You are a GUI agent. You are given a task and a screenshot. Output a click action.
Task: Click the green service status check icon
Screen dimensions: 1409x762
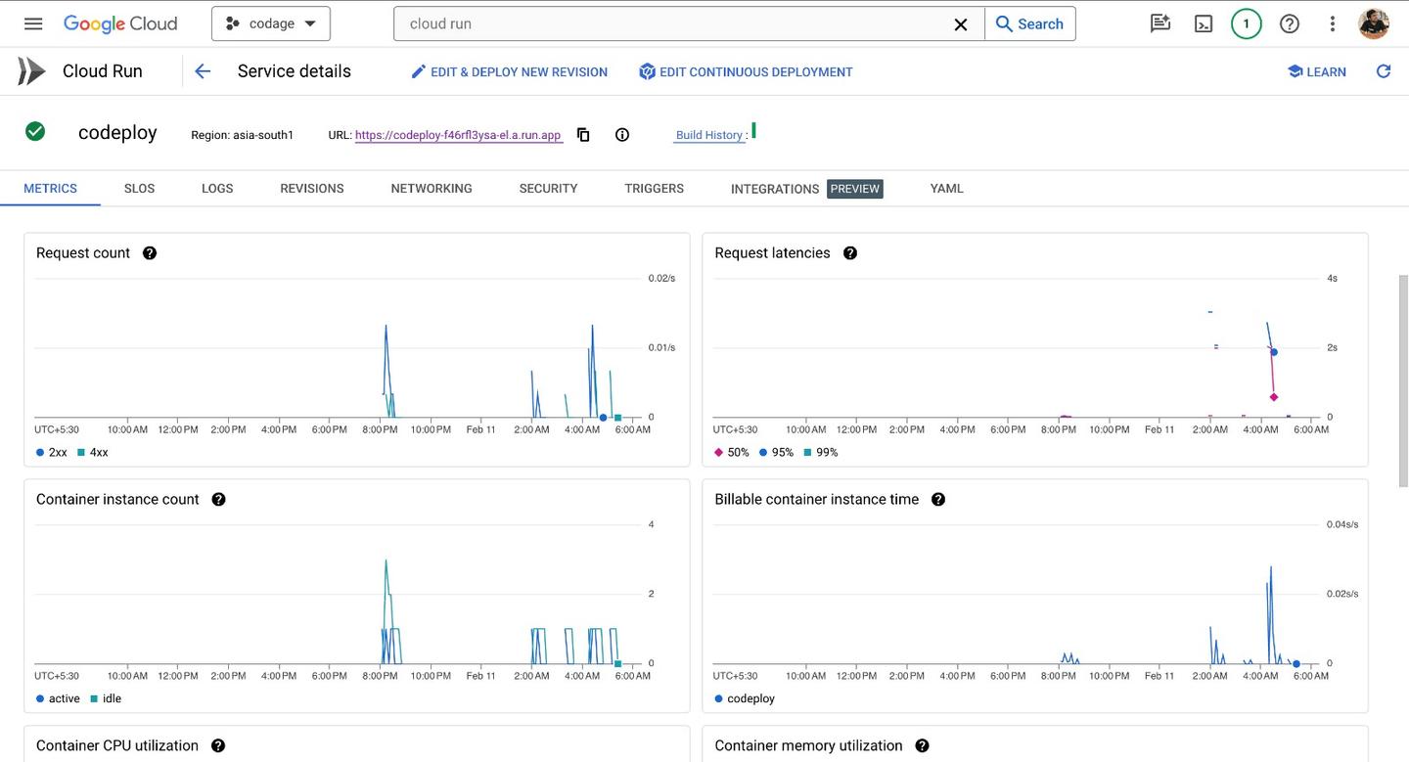tap(35, 131)
